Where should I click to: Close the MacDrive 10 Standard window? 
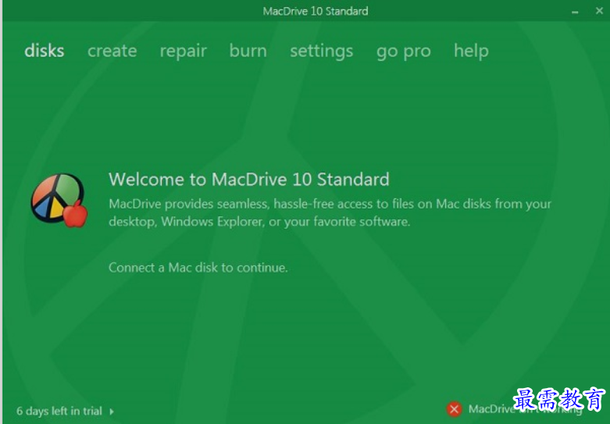[x=599, y=11]
